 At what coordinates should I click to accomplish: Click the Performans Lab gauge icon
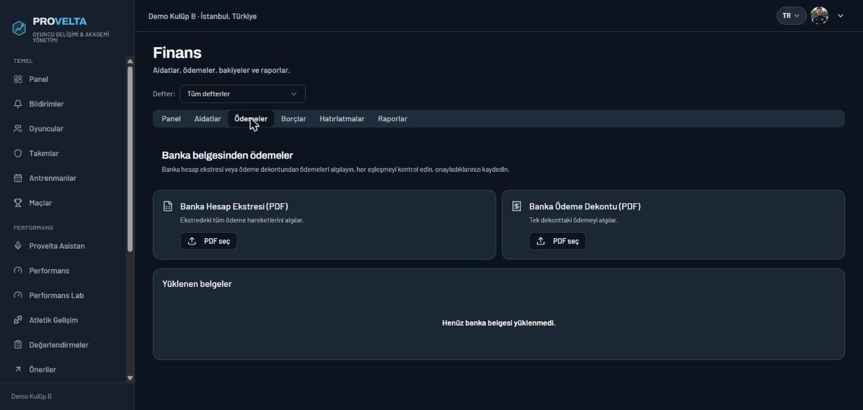pos(18,295)
